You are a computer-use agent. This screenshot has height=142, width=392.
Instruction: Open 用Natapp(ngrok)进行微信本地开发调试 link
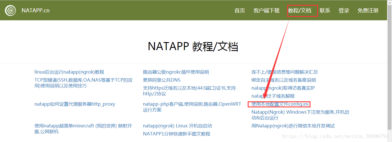coord(293,126)
